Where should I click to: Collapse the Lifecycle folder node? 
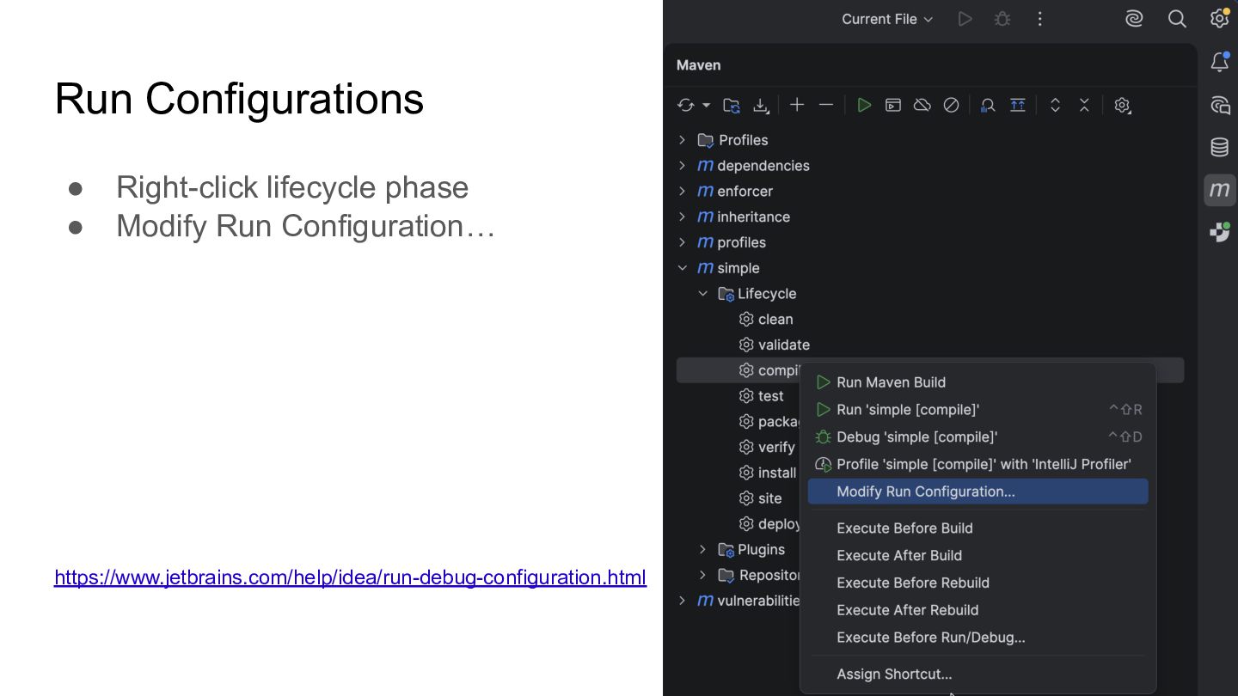click(703, 294)
